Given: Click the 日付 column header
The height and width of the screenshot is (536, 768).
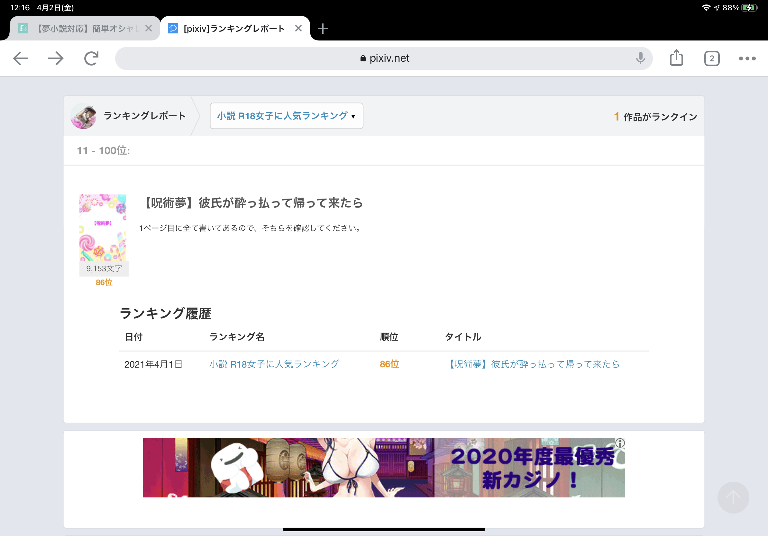Looking at the screenshot, I should pos(133,337).
